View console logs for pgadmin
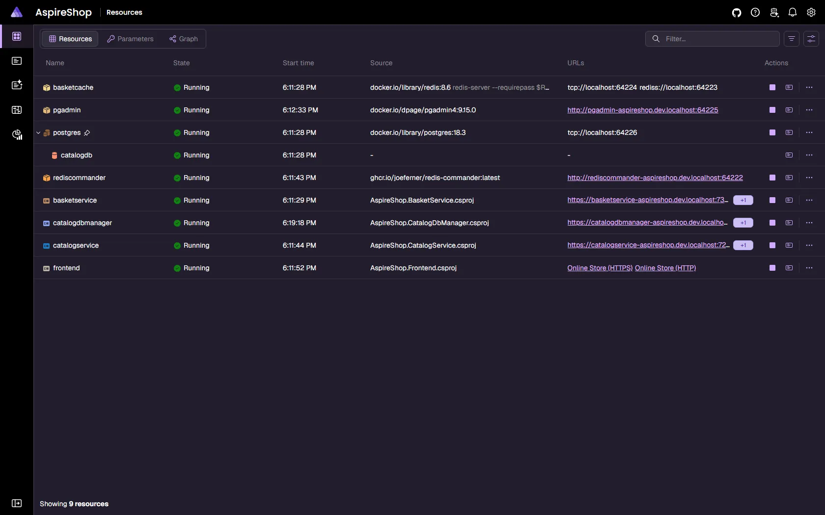The height and width of the screenshot is (515, 825). [x=789, y=110]
